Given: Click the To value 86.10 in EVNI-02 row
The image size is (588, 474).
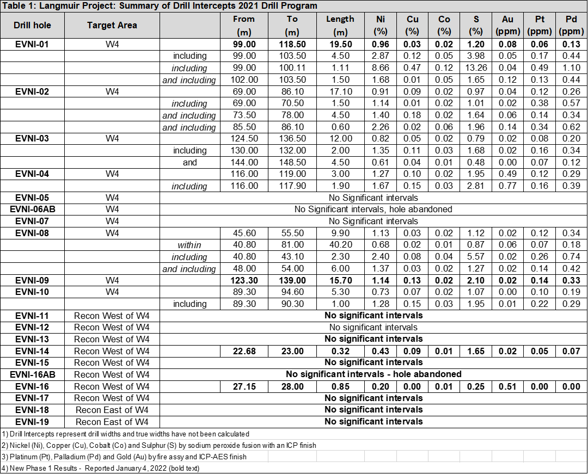Looking at the screenshot, I should point(292,91).
